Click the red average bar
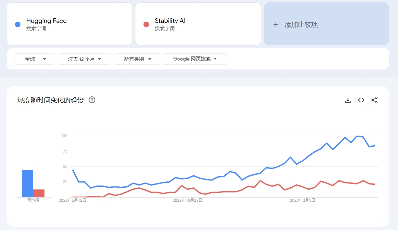The width and height of the screenshot is (398, 230). 39,193
